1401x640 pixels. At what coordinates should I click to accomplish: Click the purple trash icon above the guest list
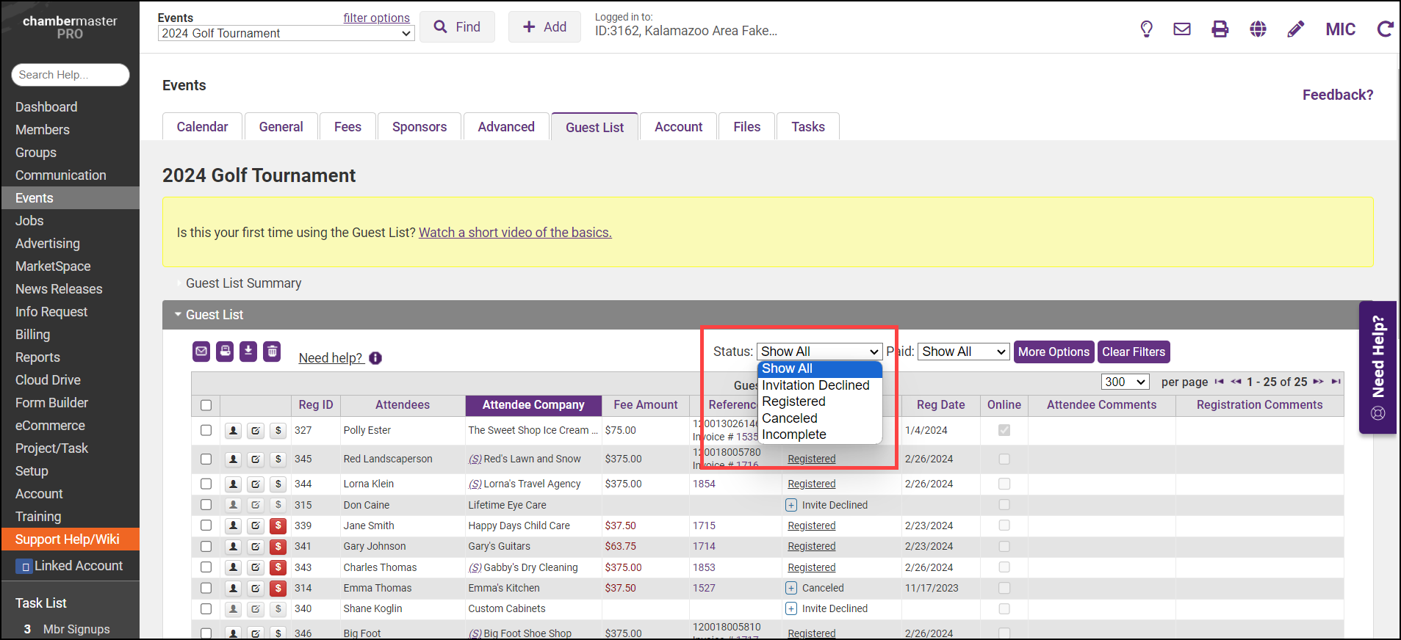272,352
